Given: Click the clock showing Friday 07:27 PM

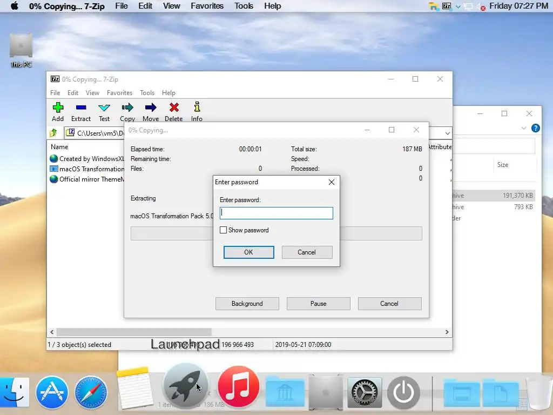Looking at the screenshot, I should tap(519, 6).
